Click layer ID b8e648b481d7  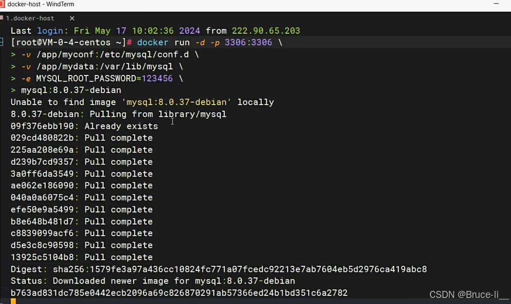(42, 221)
